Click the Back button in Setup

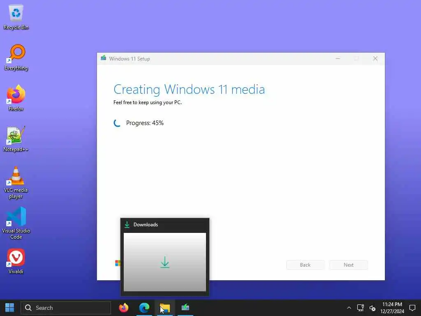(x=305, y=265)
